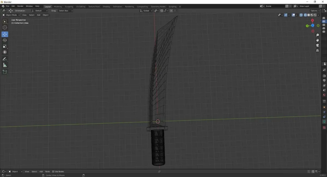Open the Scene properties tab
This screenshot has height=177, width=327.
click(x=324, y=90)
